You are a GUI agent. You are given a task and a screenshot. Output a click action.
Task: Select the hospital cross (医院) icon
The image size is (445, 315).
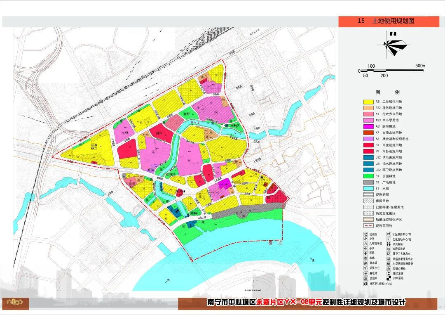coord(365,253)
